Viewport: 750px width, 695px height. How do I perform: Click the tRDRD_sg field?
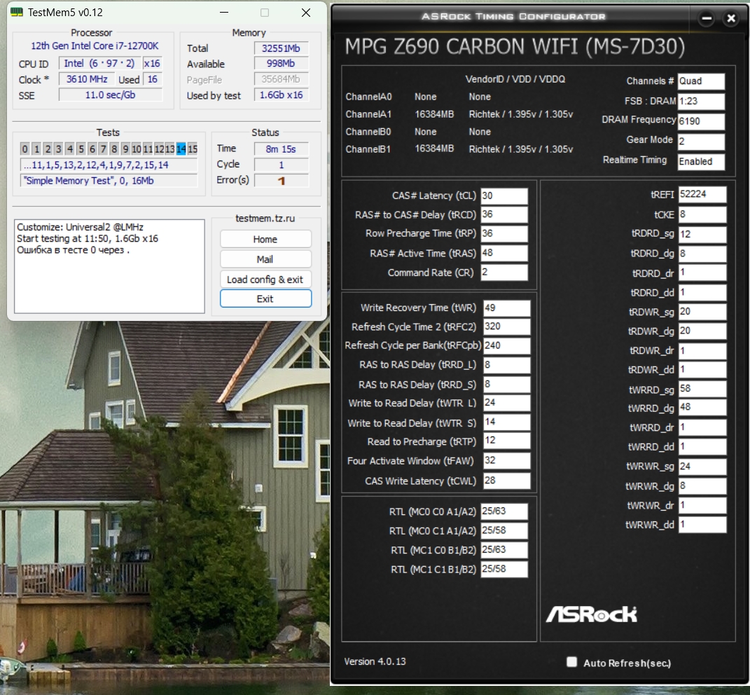click(702, 234)
